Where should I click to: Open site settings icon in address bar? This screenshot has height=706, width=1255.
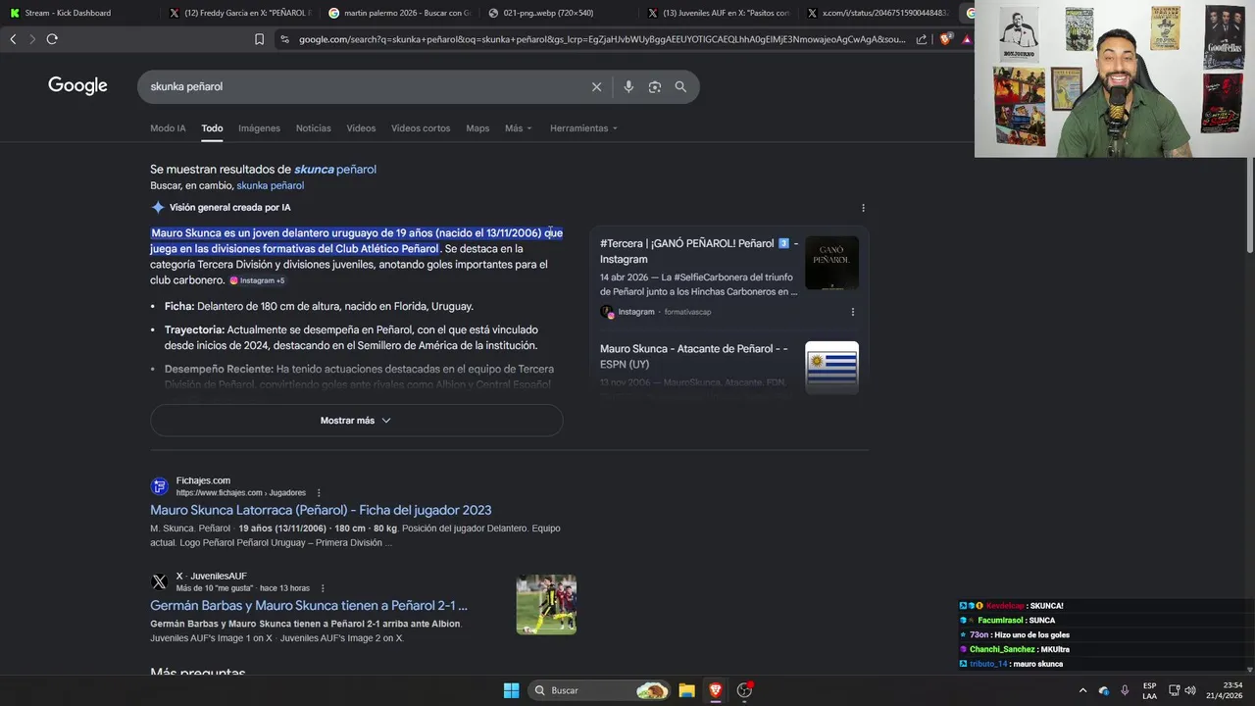(284, 39)
